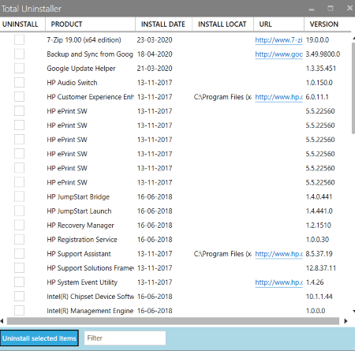Minimize the Total Uninstaller window

(312, 9)
